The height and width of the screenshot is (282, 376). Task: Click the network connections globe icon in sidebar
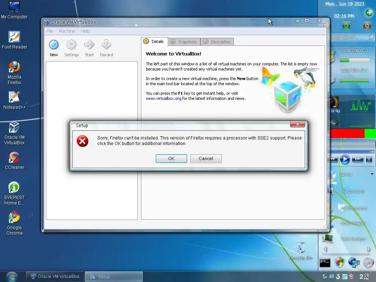[x=354, y=262]
